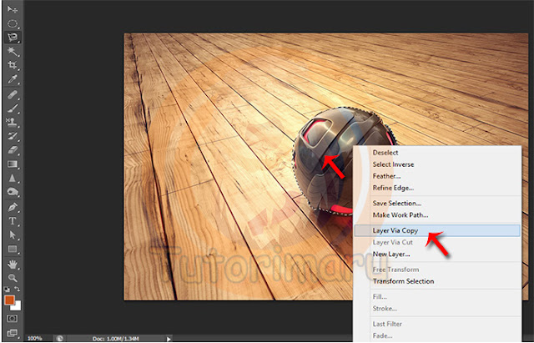
Task: Choose Last Filter
Action: click(387, 324)
